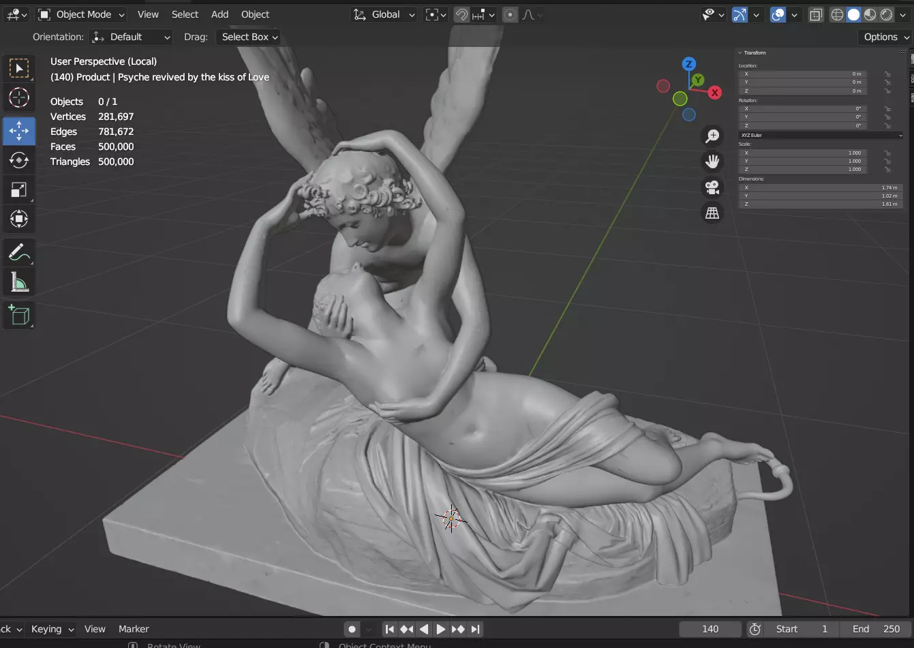Activate the Move tool

[19, 130]
